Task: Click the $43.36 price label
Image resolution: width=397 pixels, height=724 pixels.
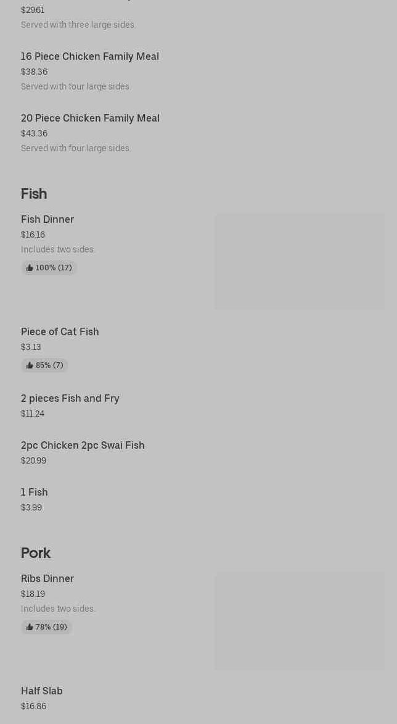Action: pos(34,134)
